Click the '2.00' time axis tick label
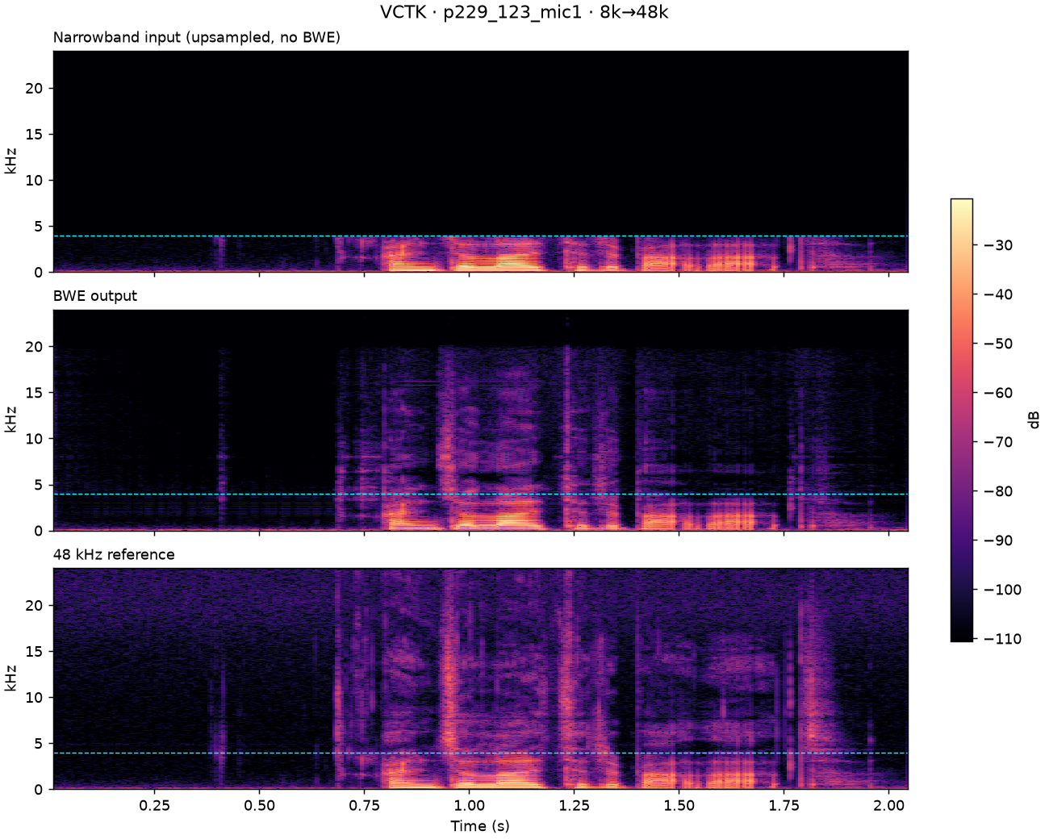 [888, 805]
